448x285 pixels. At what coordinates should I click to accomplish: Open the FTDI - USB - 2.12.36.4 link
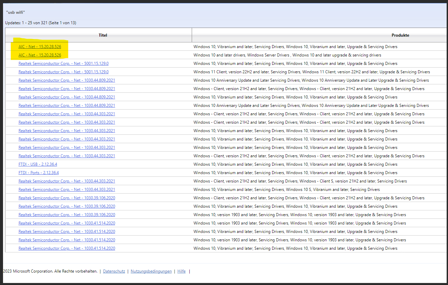click(x=38, y=164)
